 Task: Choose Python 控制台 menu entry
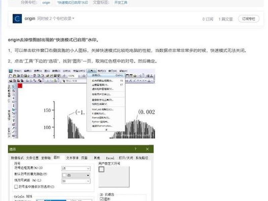[106, 122]
